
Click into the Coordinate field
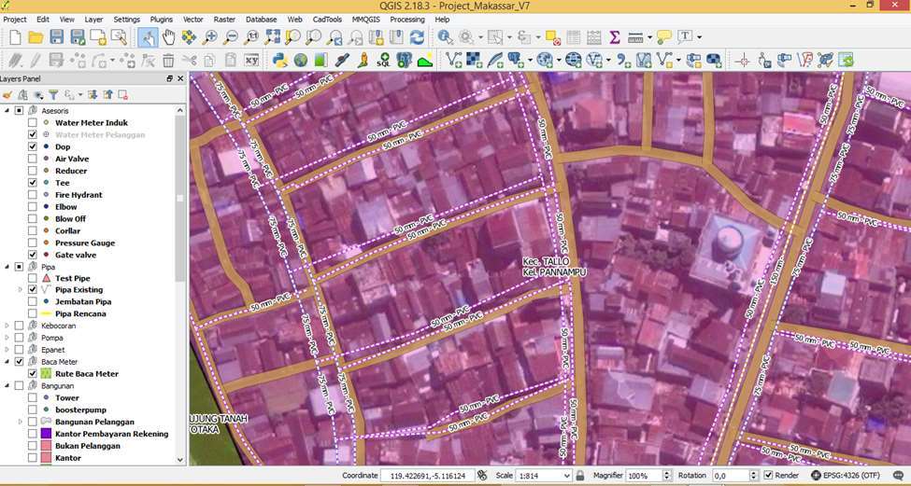click(x=427, y=476)
